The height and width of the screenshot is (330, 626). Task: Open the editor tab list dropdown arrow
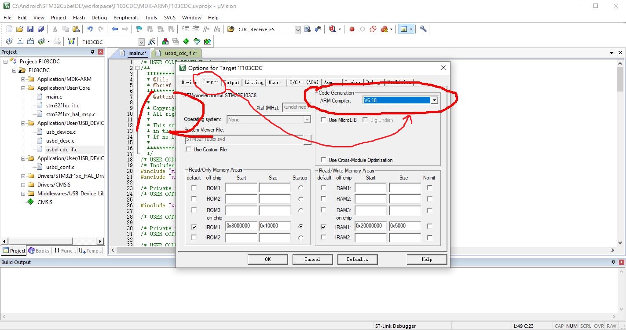(612, 53)
